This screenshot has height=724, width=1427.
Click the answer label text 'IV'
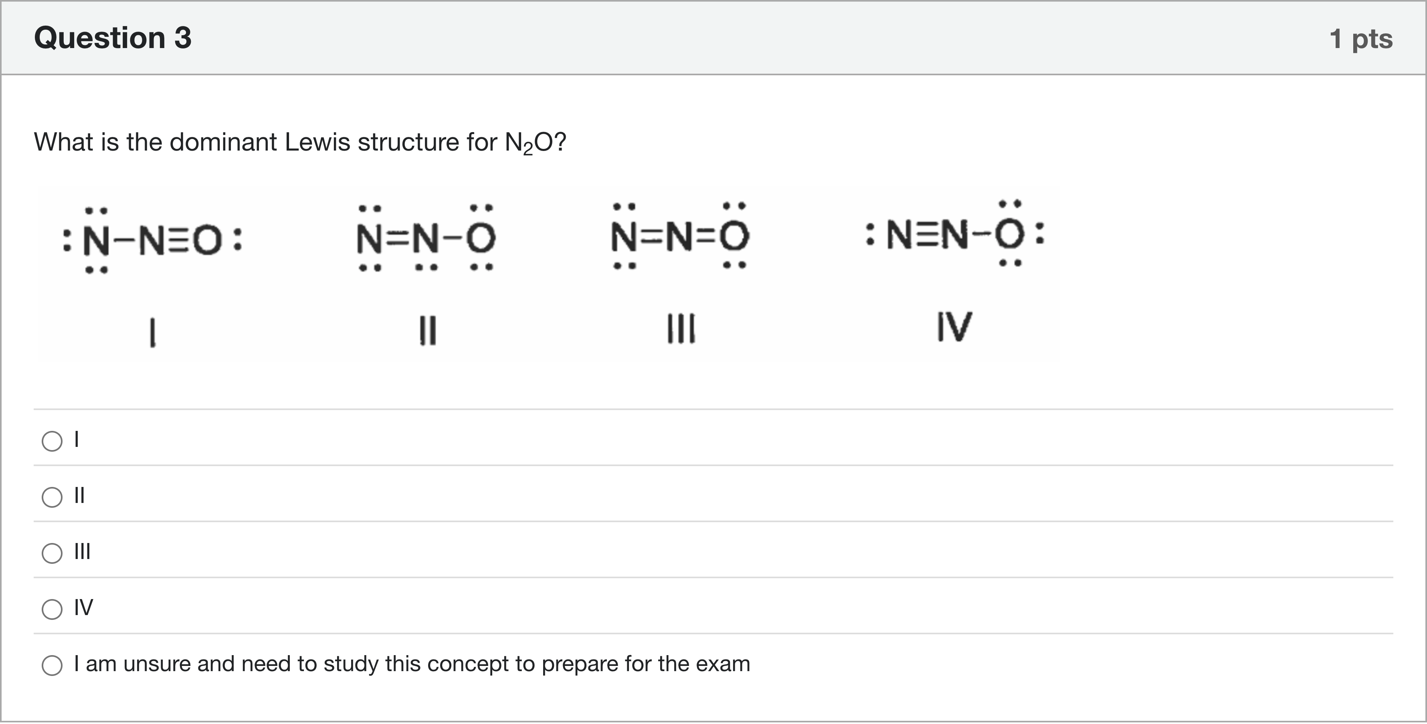click(84, 608)
